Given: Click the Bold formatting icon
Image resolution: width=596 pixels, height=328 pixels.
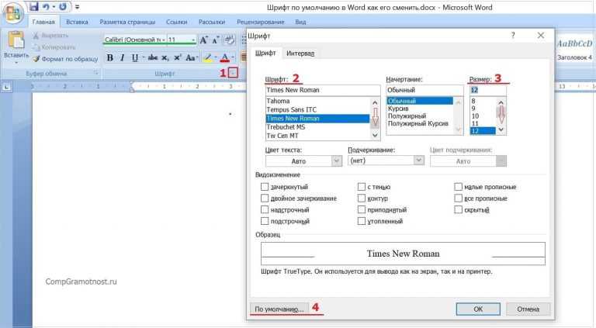Looking at the screenshot, I should click(110, 57).
